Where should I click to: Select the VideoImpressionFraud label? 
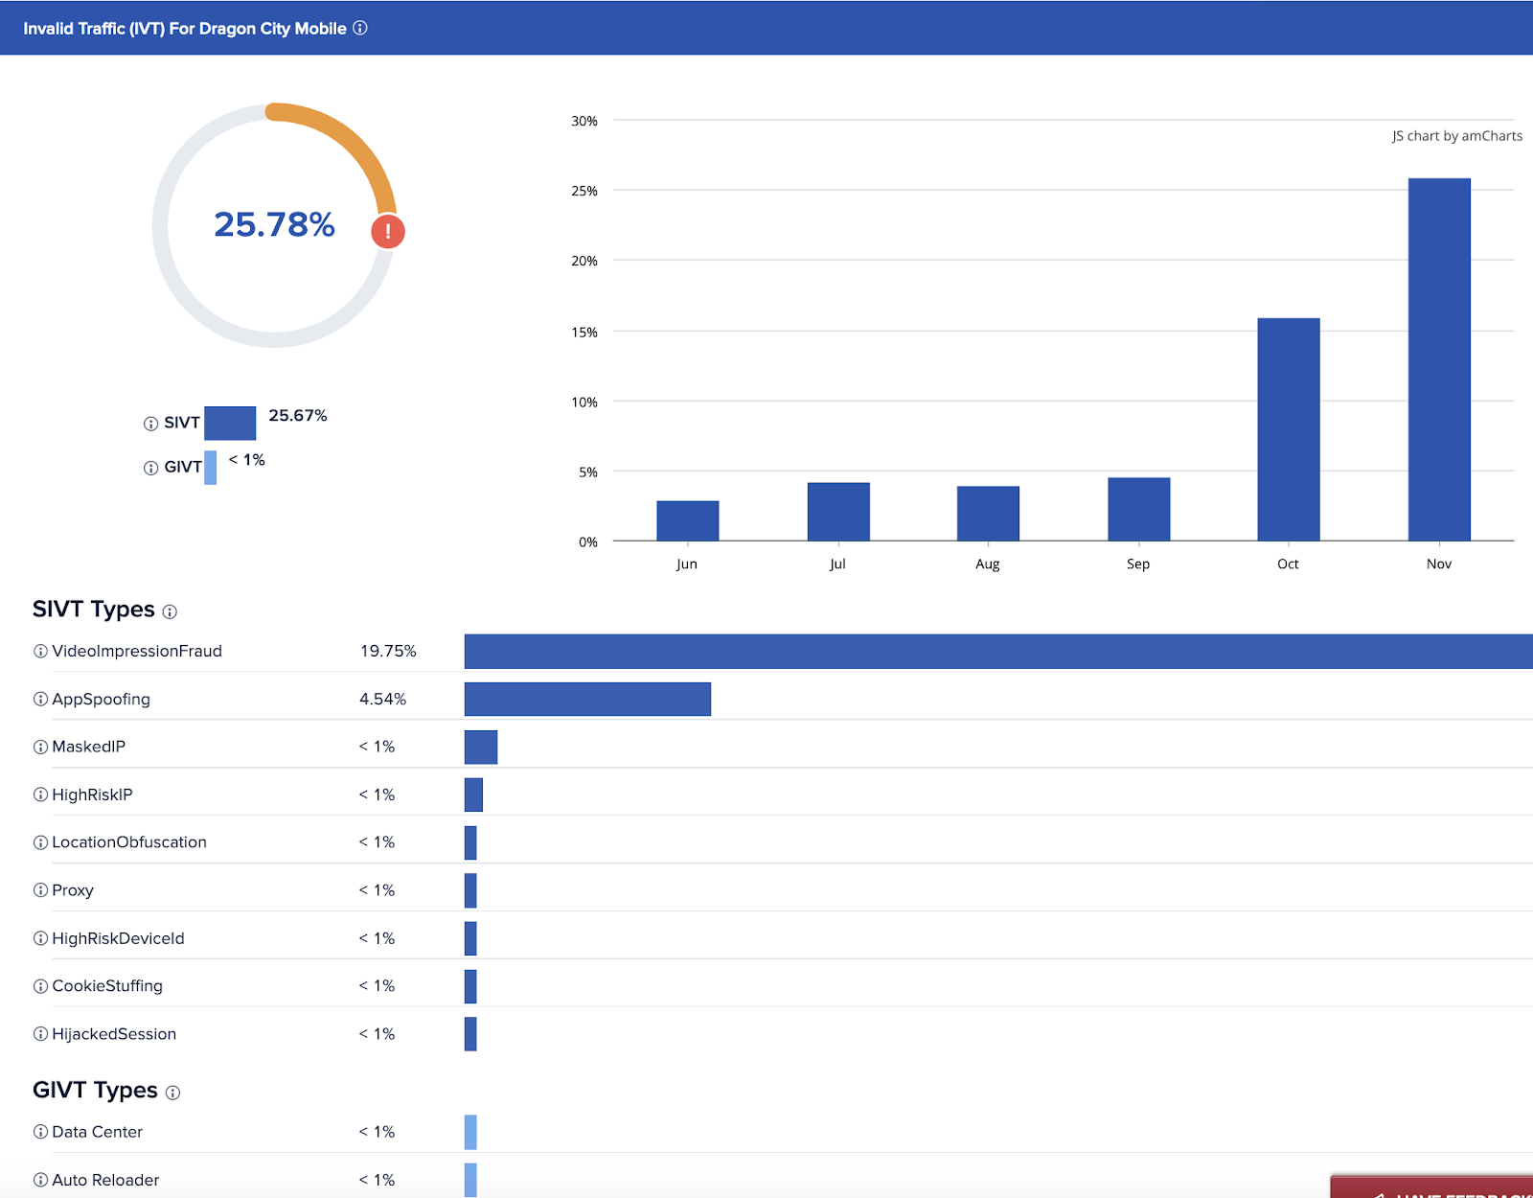coord(137,652)
